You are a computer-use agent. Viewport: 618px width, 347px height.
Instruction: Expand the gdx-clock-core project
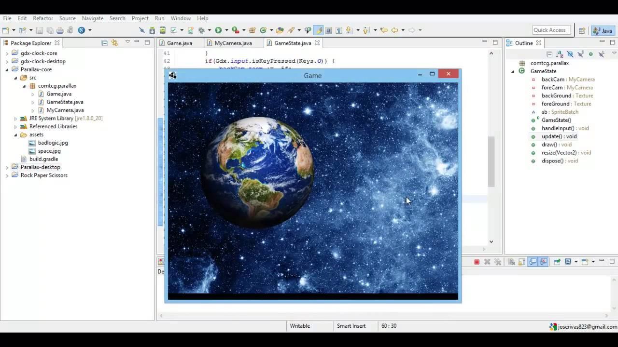click(7, 53)
